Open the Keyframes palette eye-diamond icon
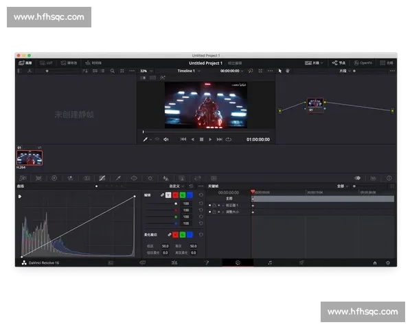This screenshot has width=412, height=329. pyautogui.click(x=357, y=178)
